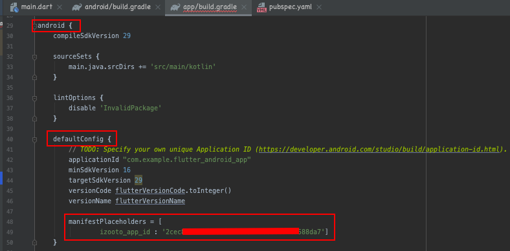Click the lintOptions keyword
510x251 pixels.
click(x=74, y=98)
